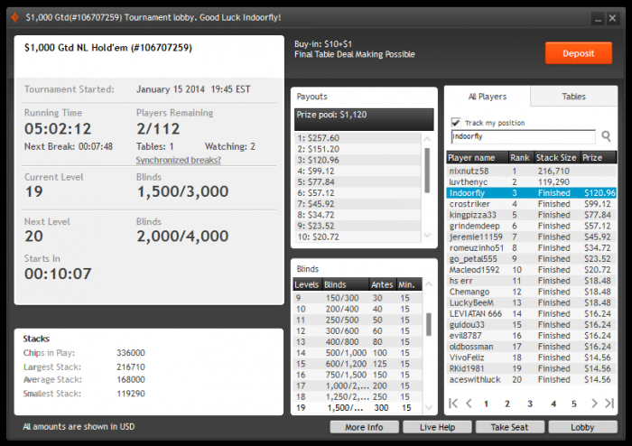
Task: Go to next page of player list
Action: (x=594, y=404)
